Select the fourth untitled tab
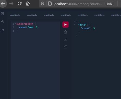Image resolution: width=121 pixels, height=99 pixels. click(66, 15)
